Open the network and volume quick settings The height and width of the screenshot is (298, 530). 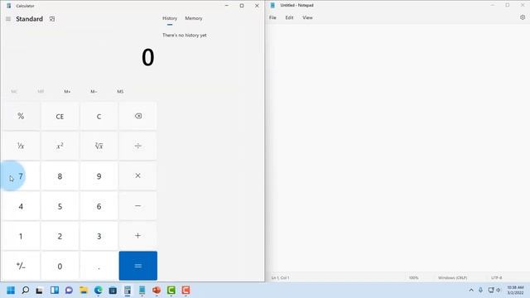494,290
